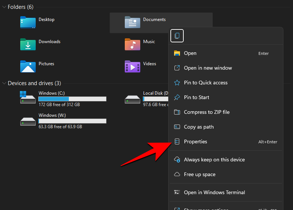
Task: Open Properties from context menu
Action: (x=226, y=142)
